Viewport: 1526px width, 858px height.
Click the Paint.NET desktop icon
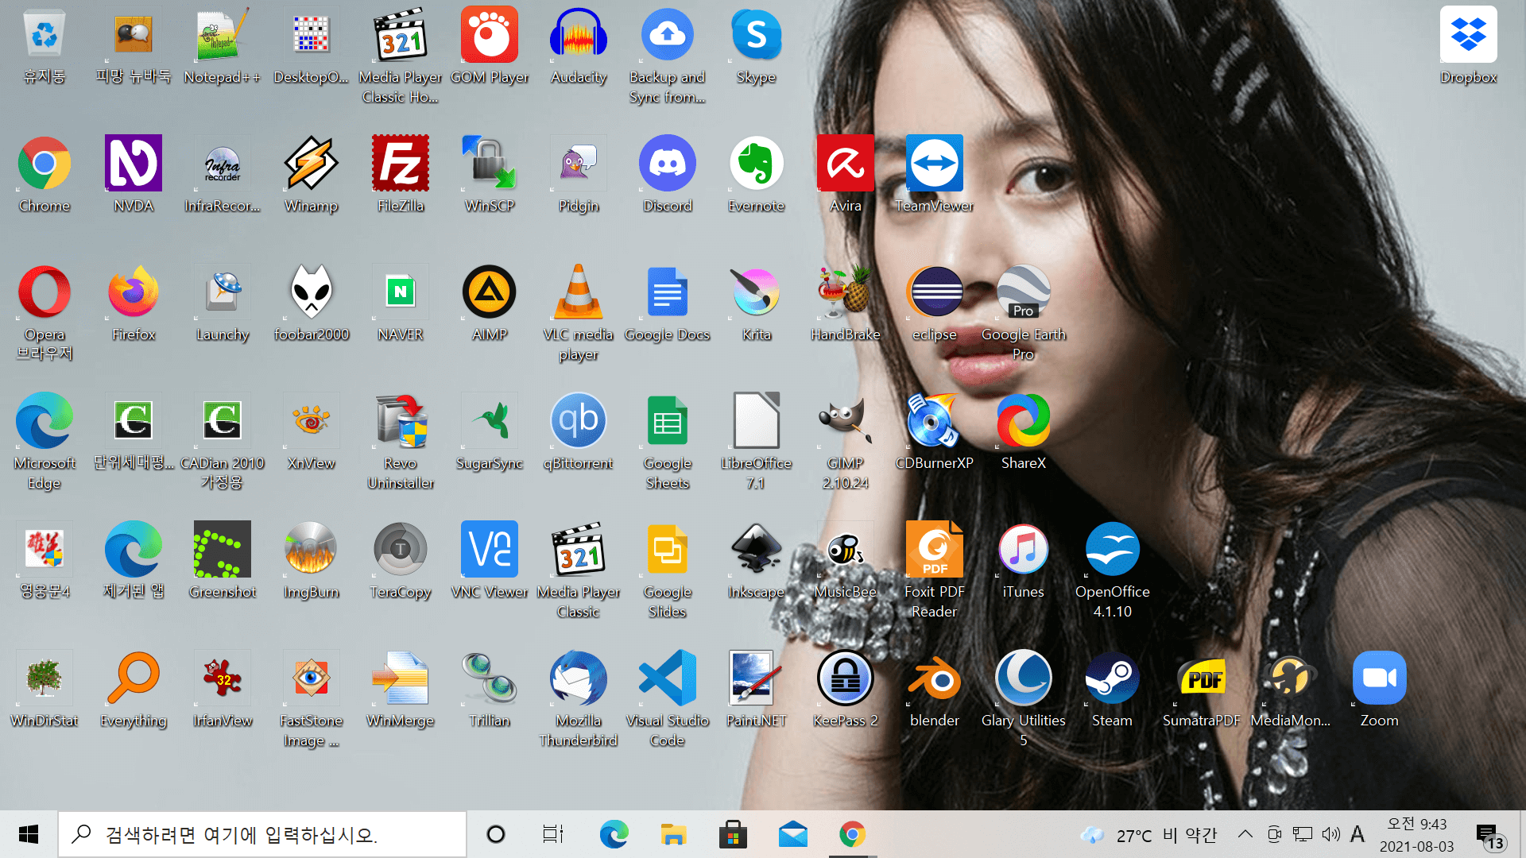756,690
